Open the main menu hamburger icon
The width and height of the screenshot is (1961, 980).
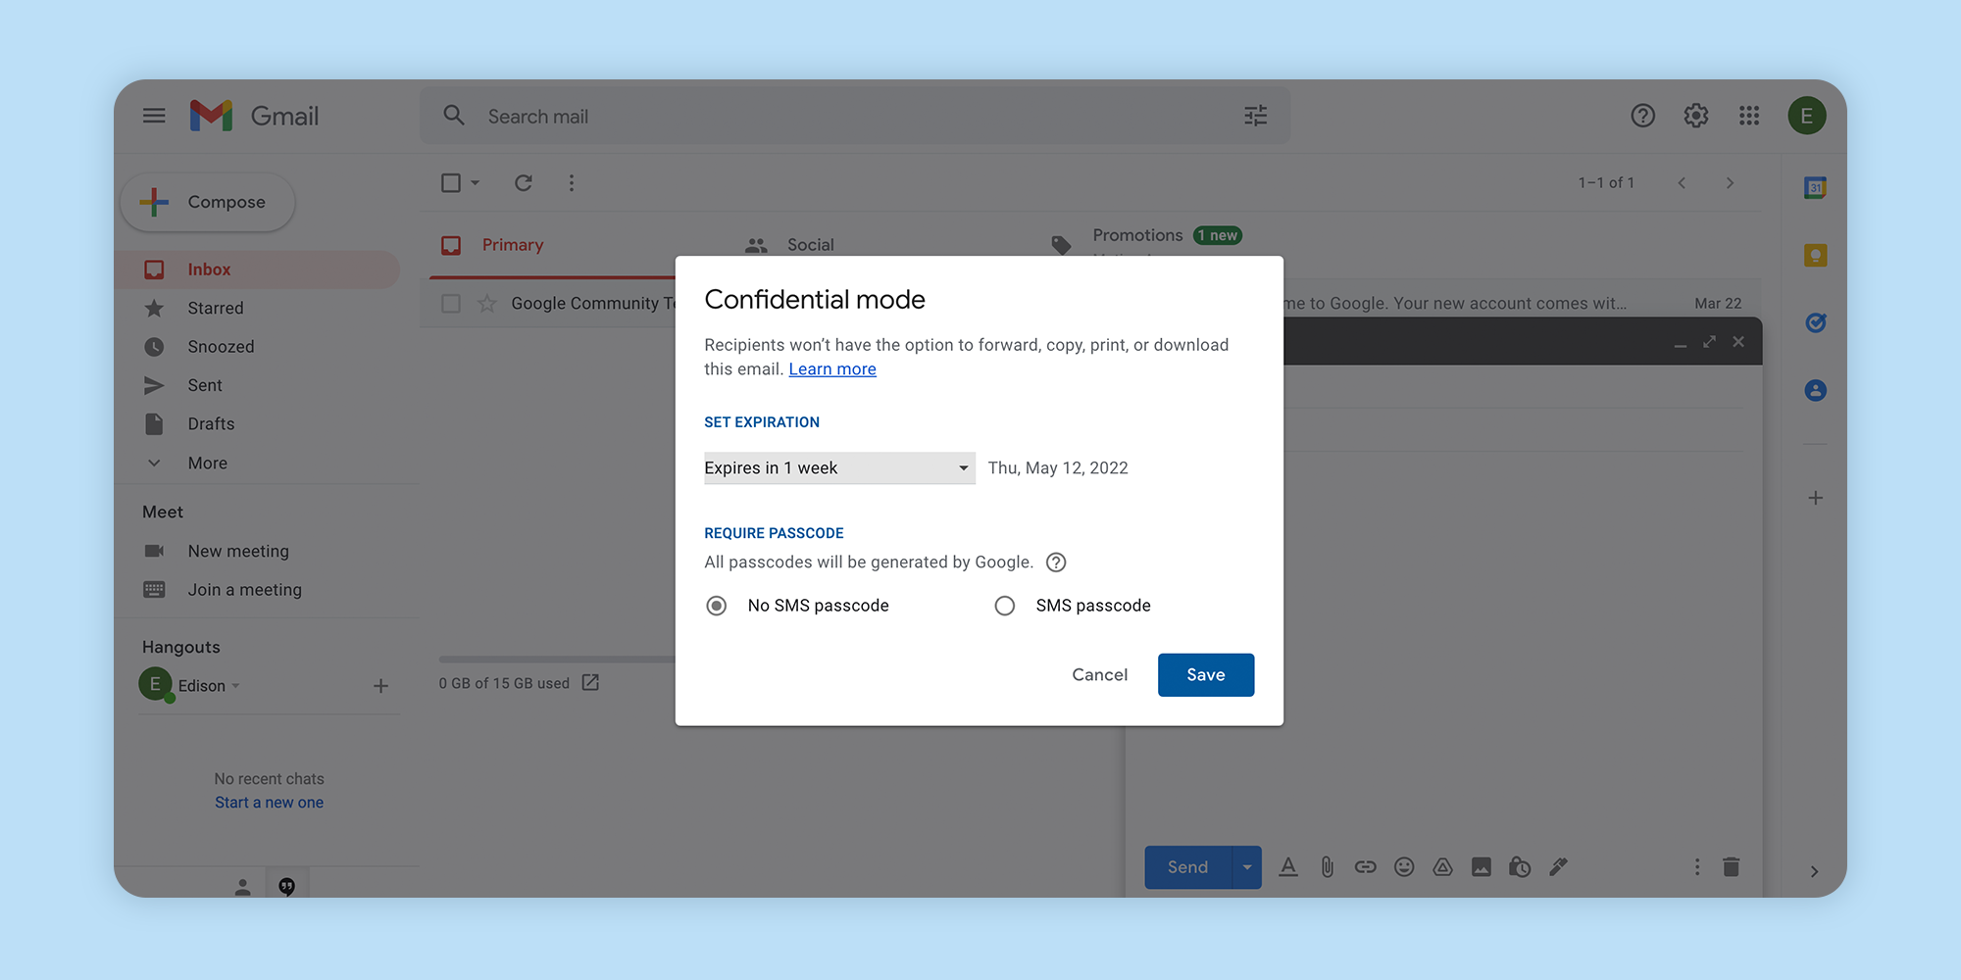[154, 116]
